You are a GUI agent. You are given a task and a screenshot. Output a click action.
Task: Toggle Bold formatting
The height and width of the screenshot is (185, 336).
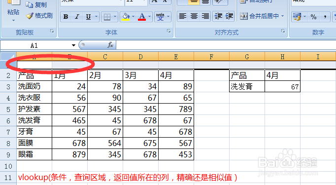(66, 16)
